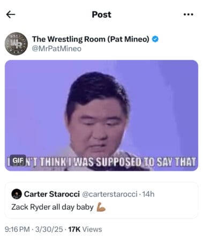Play the purple GIF media

pyautogui.click(x=101, y=116)
